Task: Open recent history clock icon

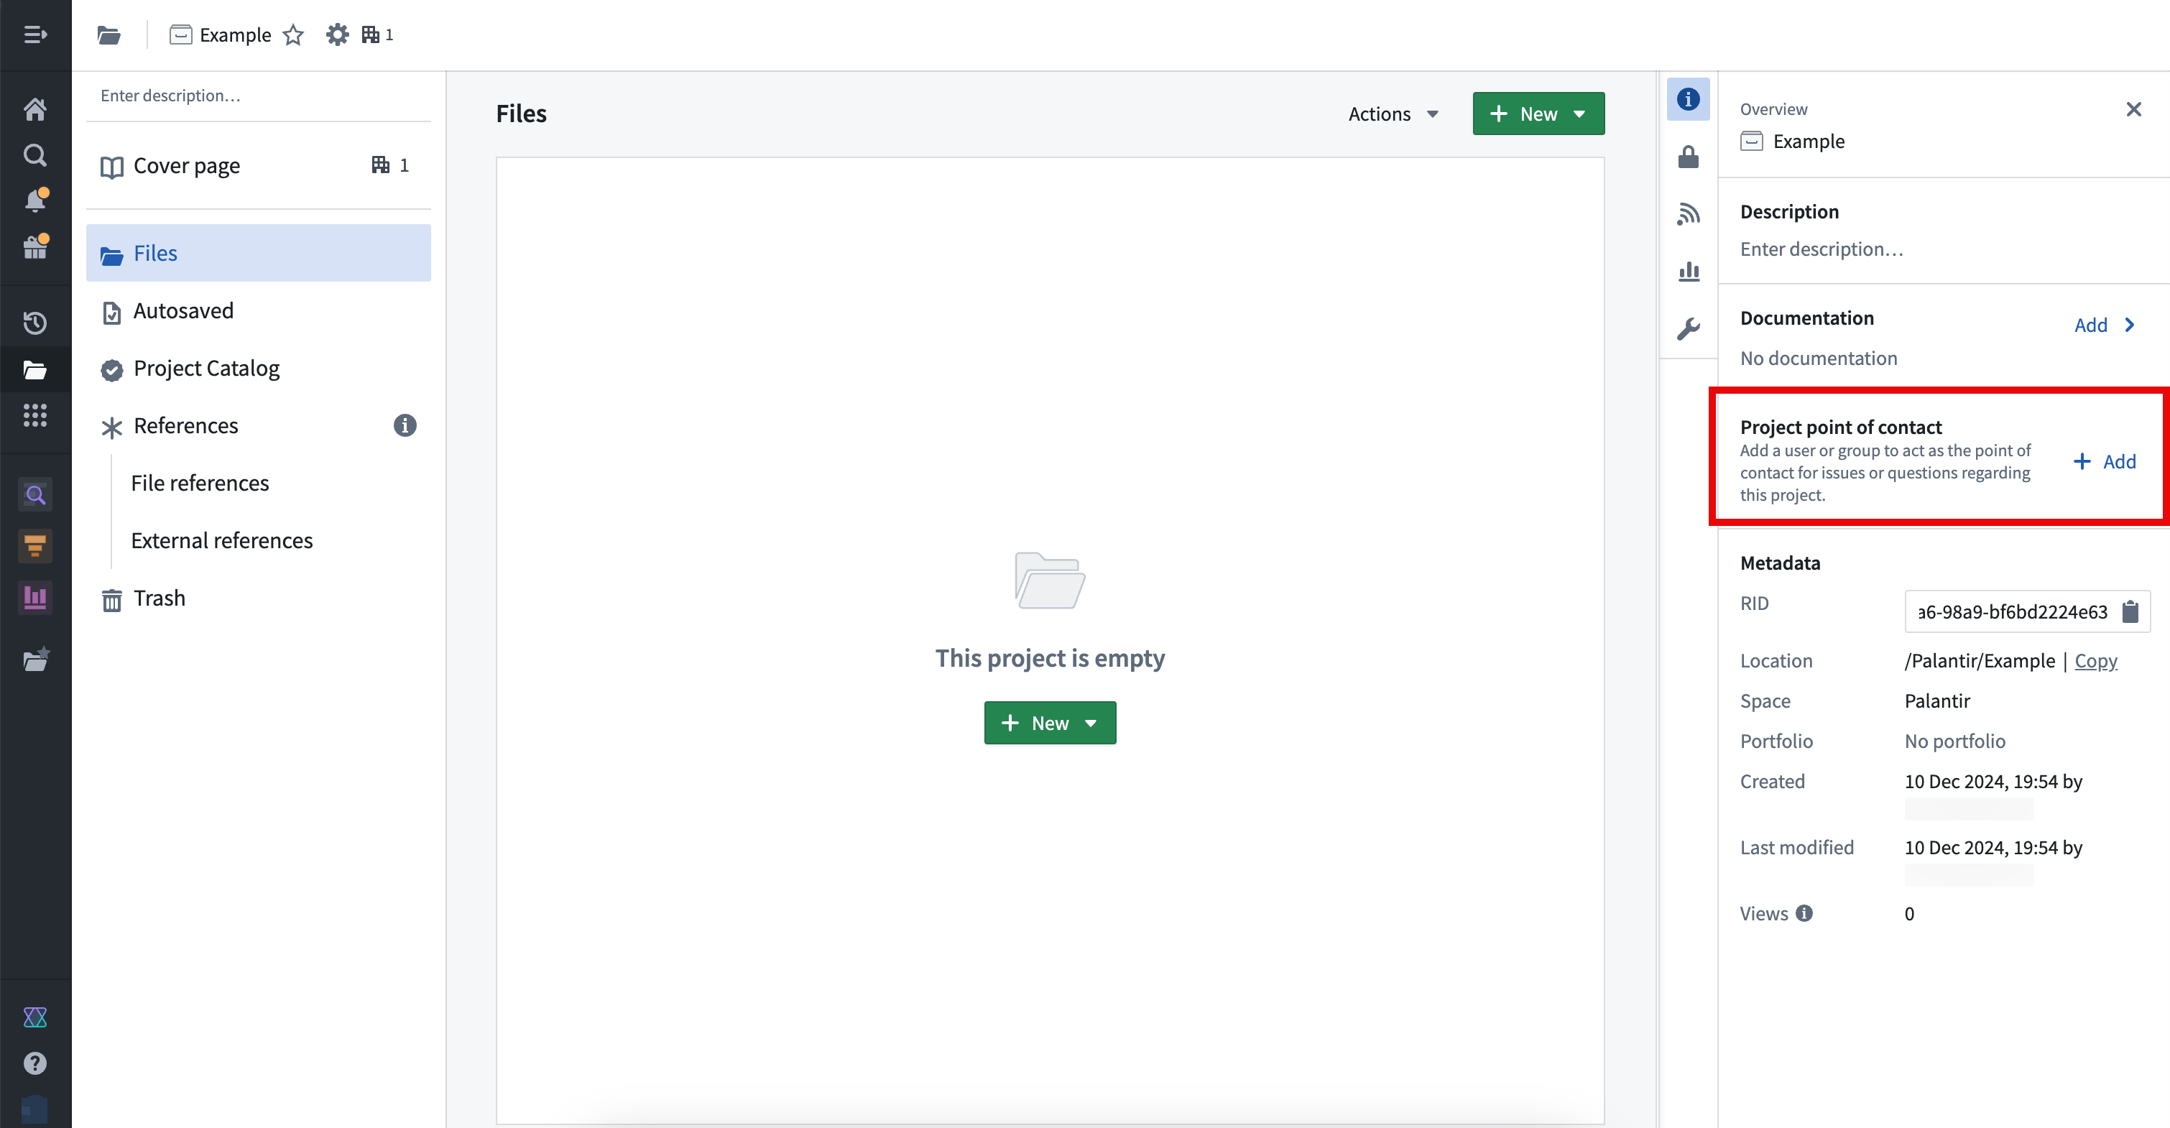Action: coord(34,323)
